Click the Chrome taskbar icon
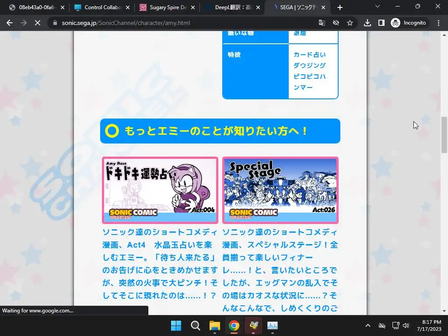 tap(234, 325)
